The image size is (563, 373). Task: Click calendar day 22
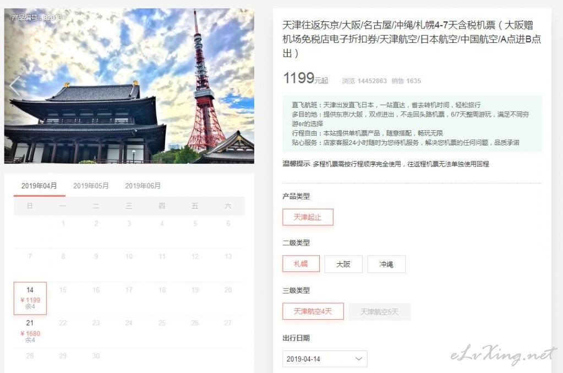[63, 323]
